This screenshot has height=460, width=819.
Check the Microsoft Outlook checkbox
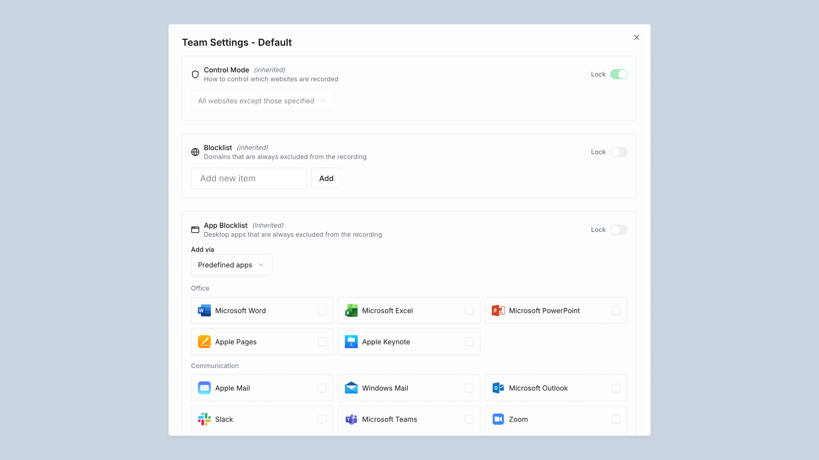[x=616, y=388]
